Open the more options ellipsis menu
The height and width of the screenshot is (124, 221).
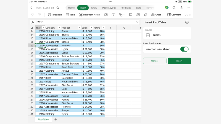pos(189,8)
